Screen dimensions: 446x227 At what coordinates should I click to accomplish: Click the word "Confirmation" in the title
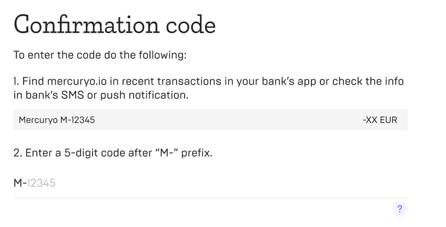[x=86, y=24]
